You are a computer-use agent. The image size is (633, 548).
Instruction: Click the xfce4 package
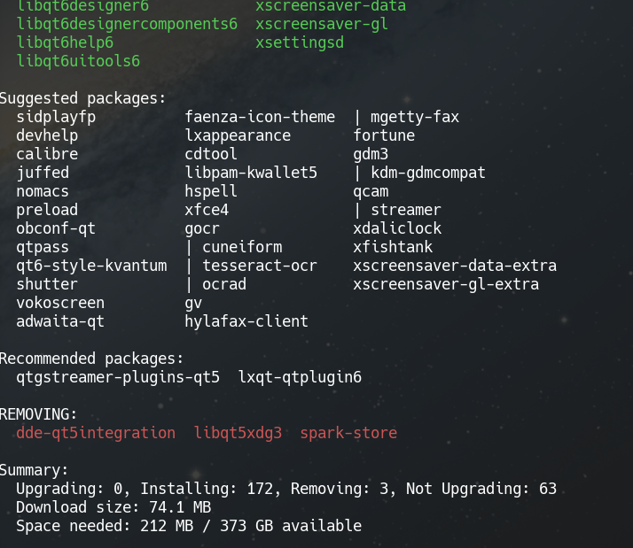207,210
